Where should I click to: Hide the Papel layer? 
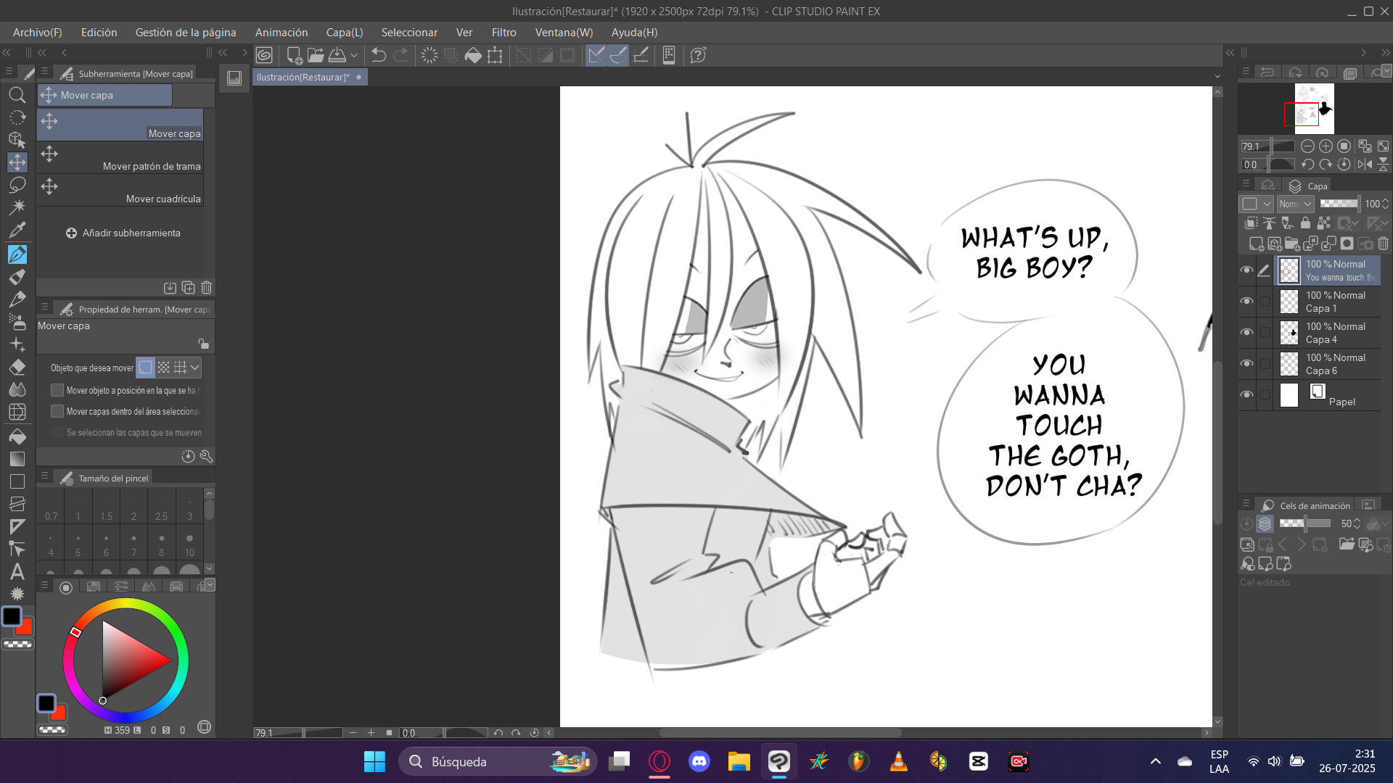coord(1246,395)
